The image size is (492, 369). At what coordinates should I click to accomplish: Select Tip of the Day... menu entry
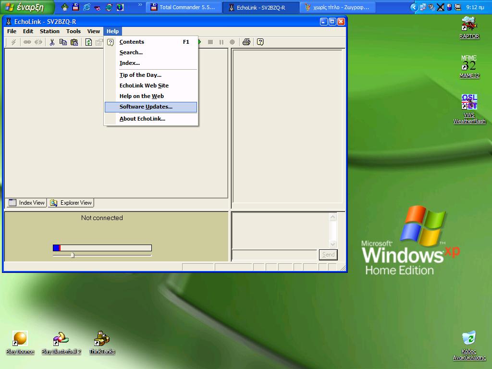[151, 75]
